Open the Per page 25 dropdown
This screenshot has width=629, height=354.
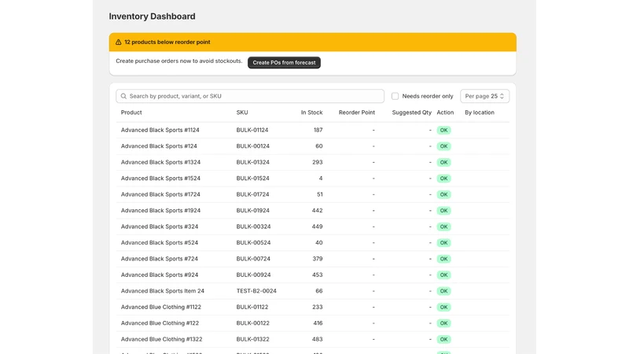click(484, 96)
